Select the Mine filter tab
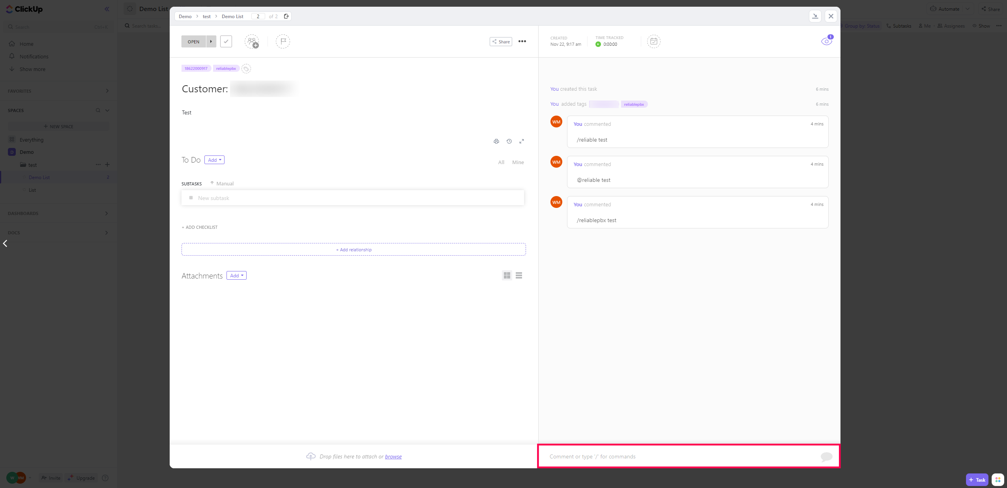Viewport: 1007px width, 488px height. point(518,162)
